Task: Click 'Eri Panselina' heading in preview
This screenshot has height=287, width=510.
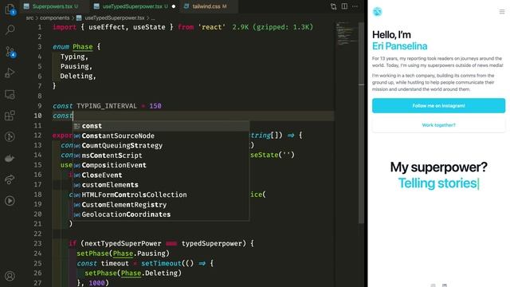Action: coord(400,46)
